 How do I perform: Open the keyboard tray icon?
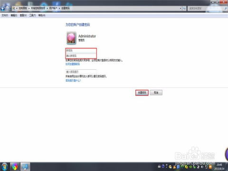coord(160,166)
